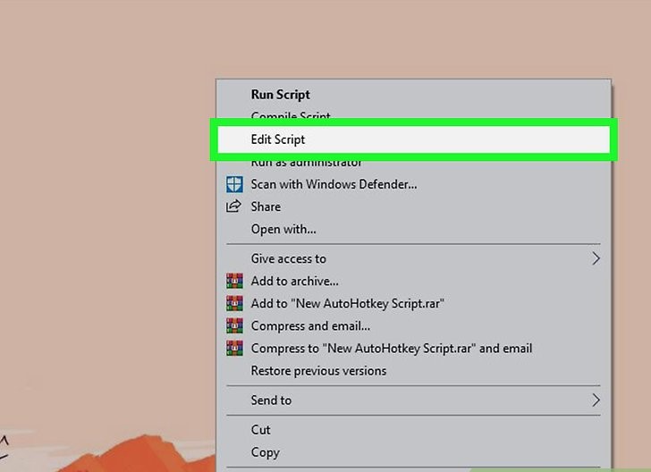Click WinRAR icon beside Add to archive
This screenshot has height=472, width=651.
pyautogui.click(x=234, y=281)
